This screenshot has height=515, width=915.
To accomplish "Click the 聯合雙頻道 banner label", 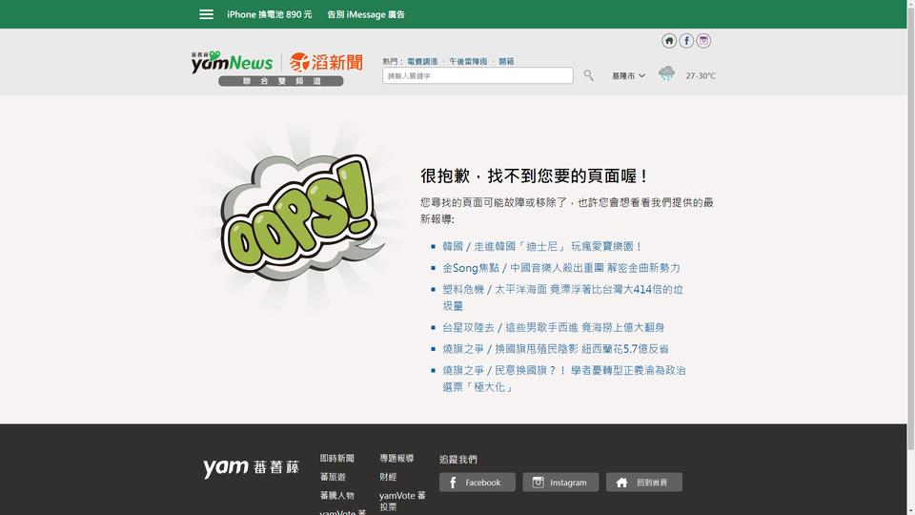I will (x=281, y=81).
